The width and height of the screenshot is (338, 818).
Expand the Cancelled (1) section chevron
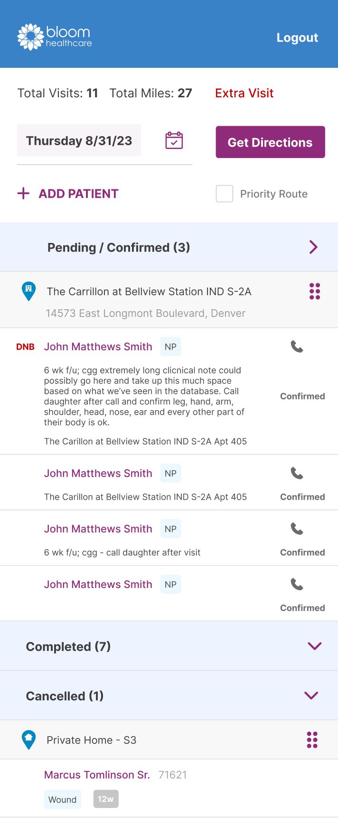(x=311, y=696)
